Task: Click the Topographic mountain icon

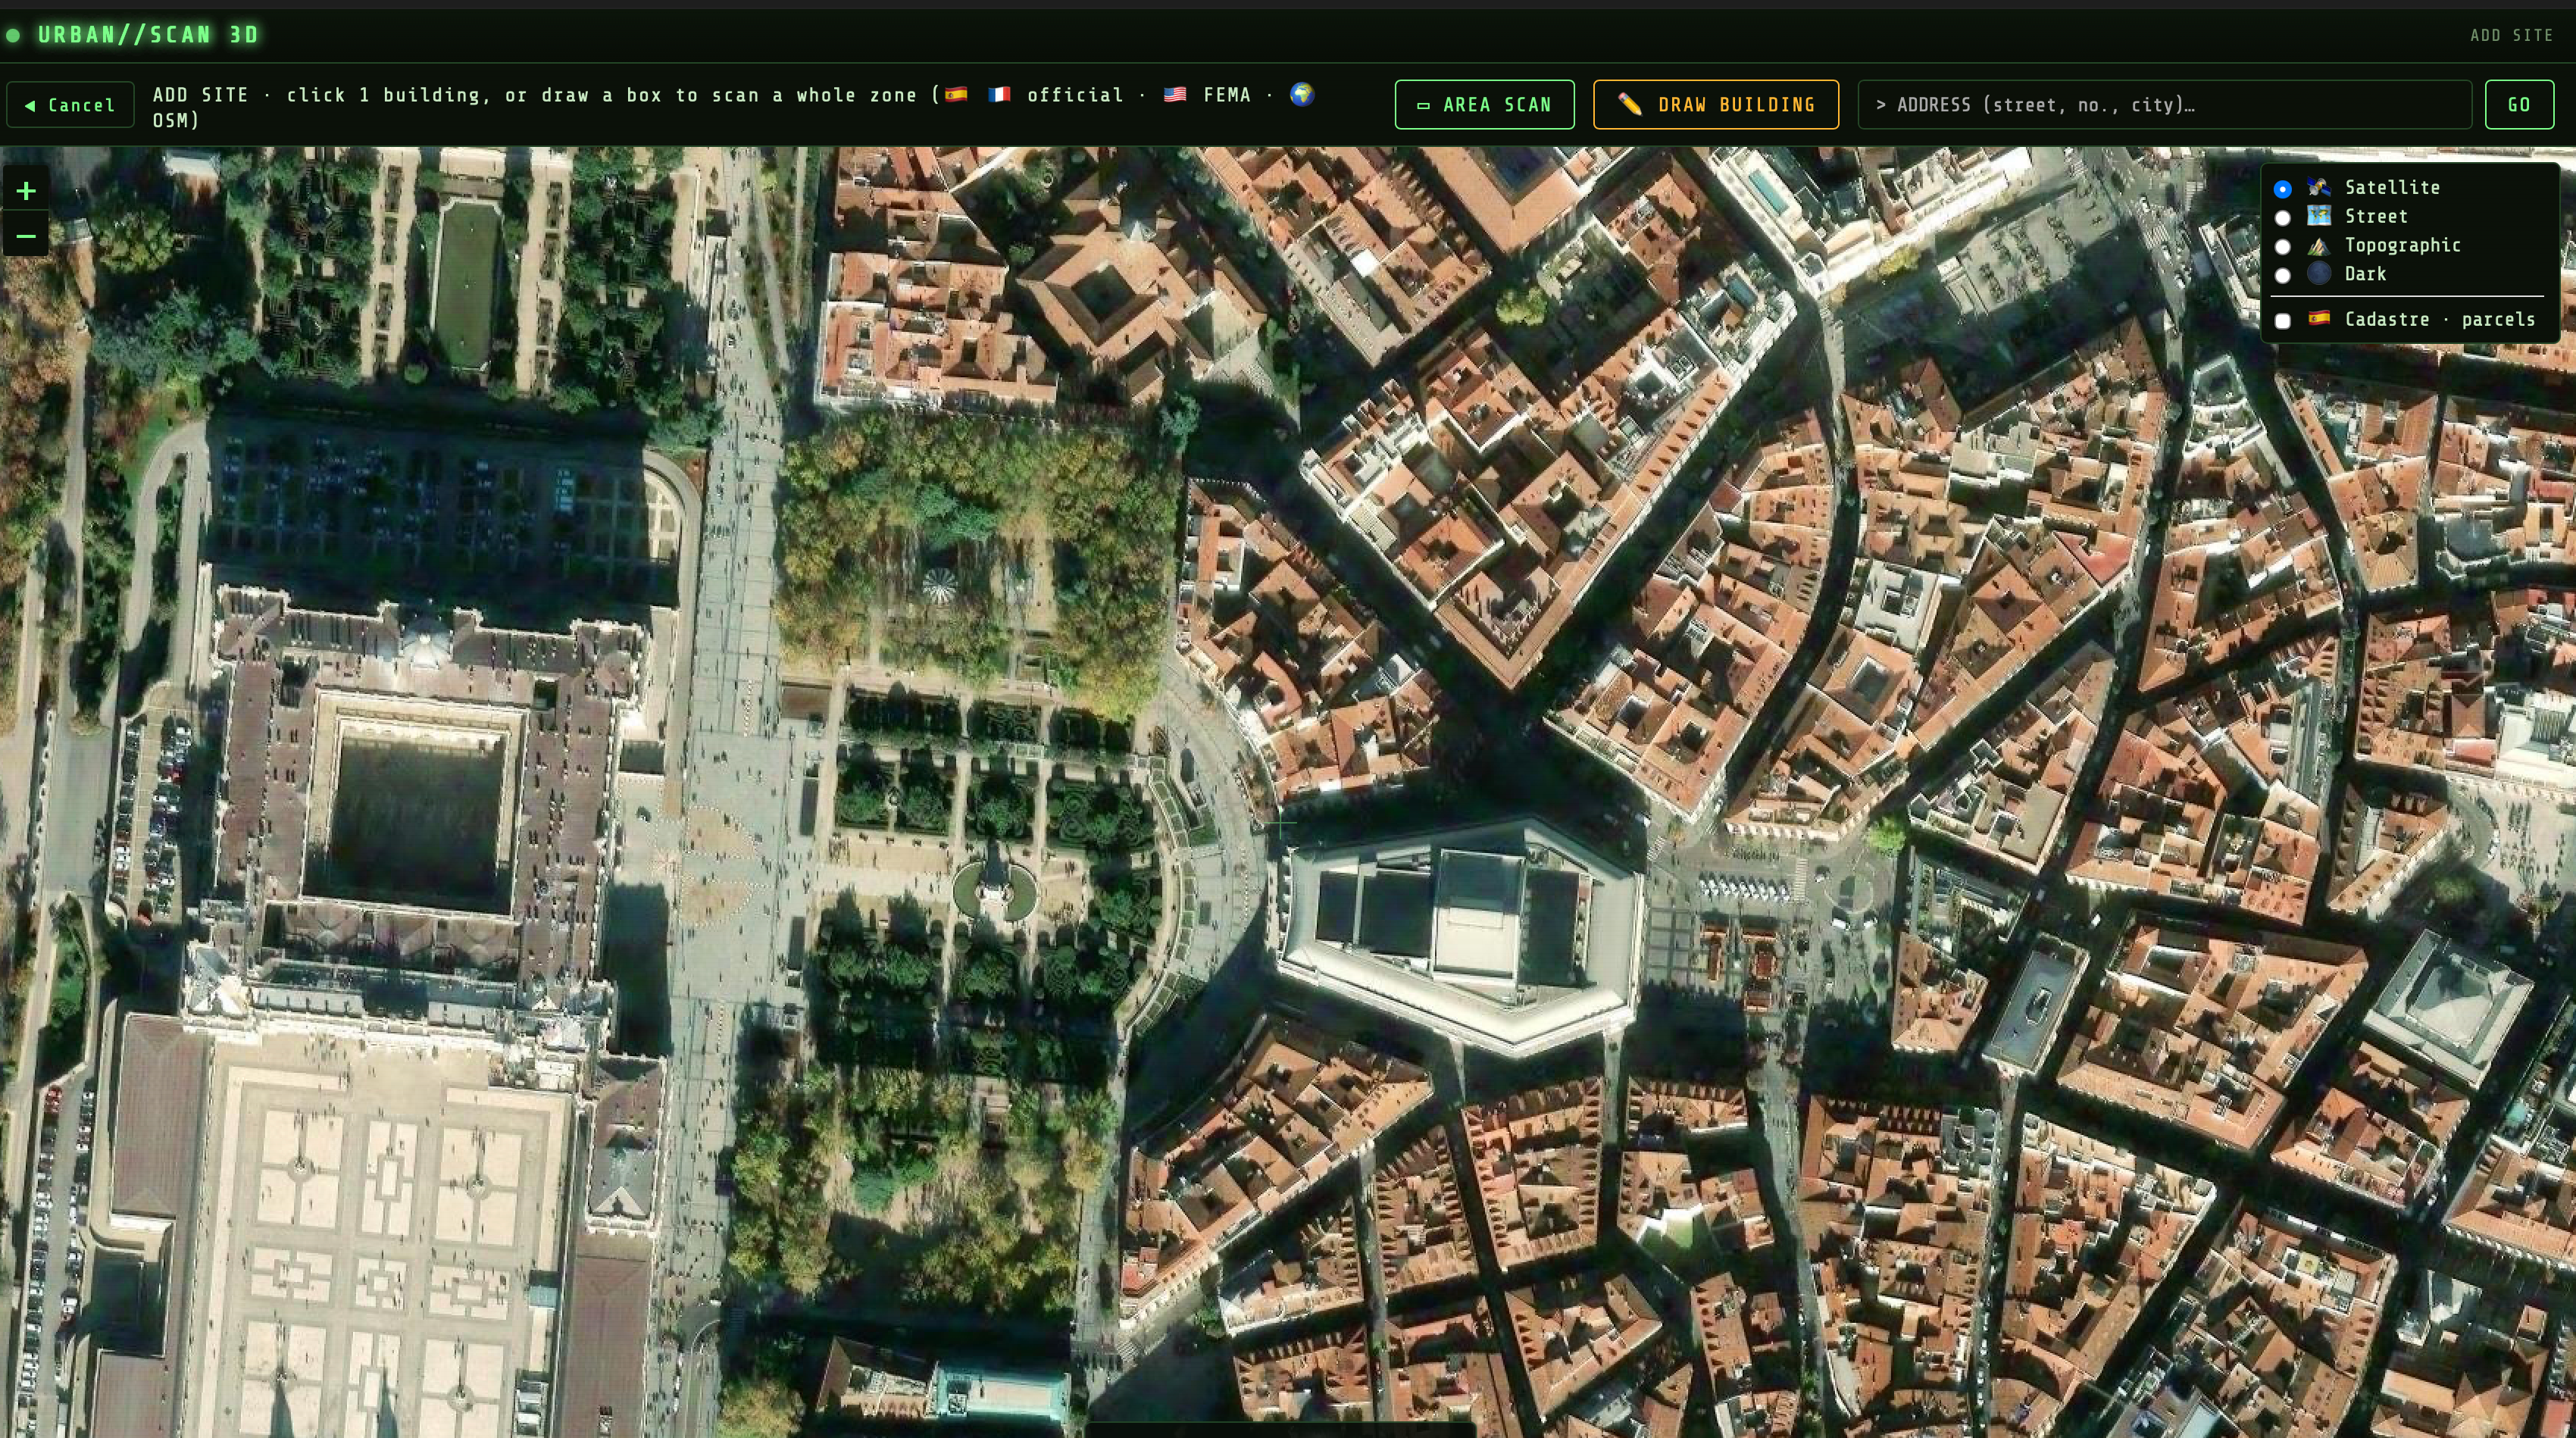Action: [2319, 245]
